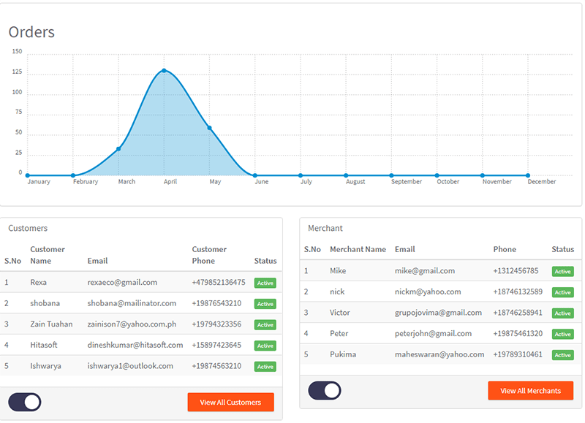Click the Active status badge for shobana
The height and width of the screenshot is (423, 585).
pyautogui.click(x=265, y=304)
